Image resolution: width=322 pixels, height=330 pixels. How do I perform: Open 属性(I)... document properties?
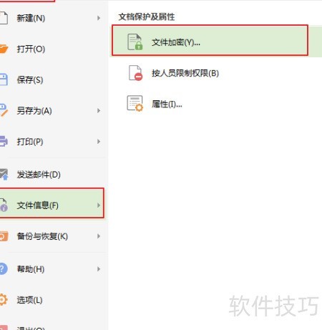(x=167, y=104)
